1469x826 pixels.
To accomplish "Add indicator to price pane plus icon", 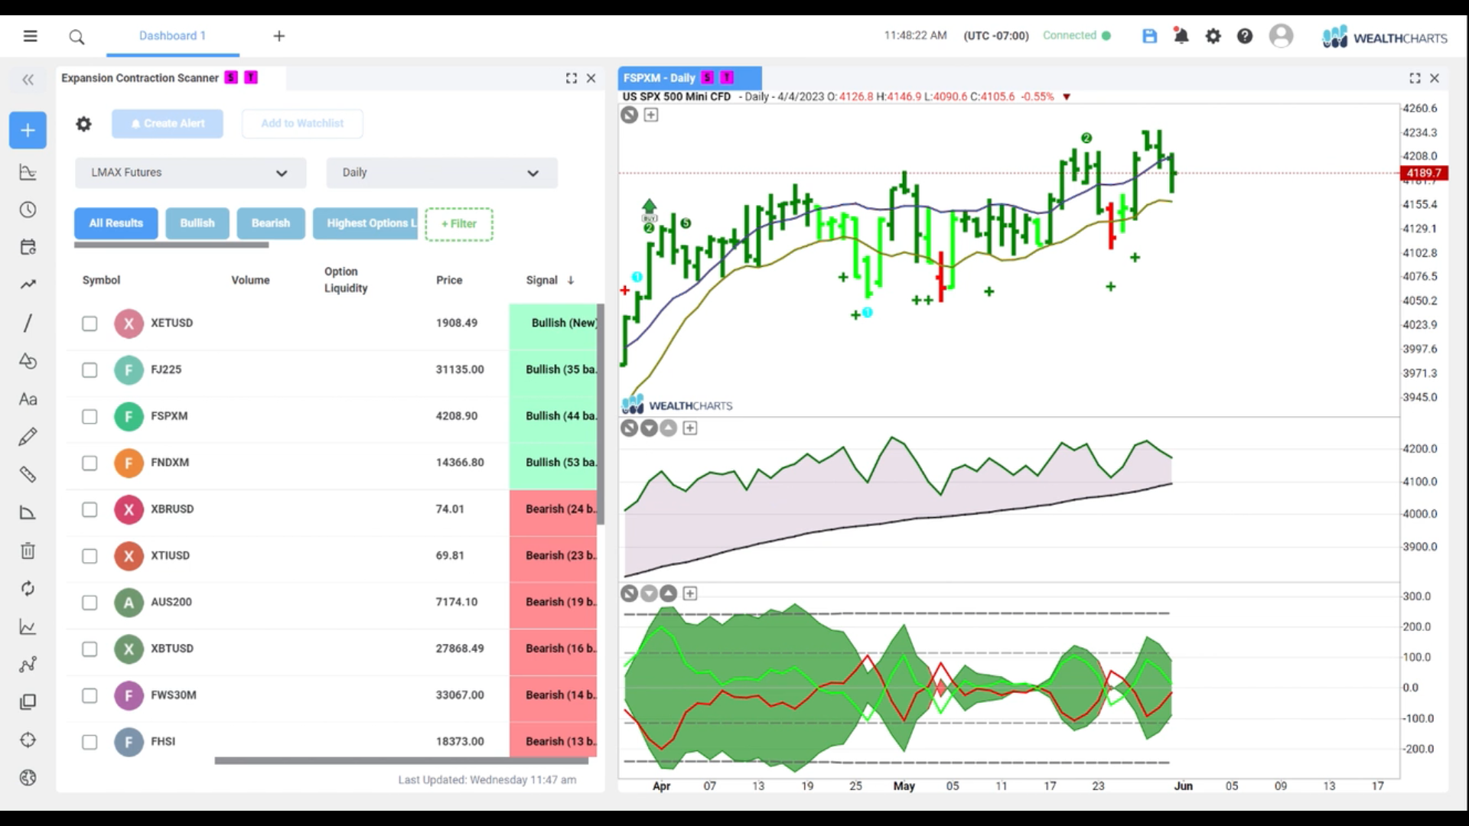I will tap(651, 115).
